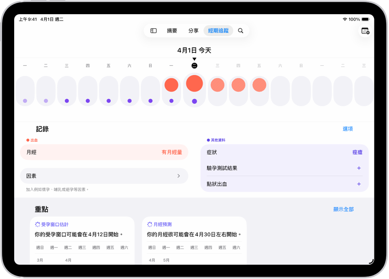This screenshot has width=389, height=279.
Task: Tap the calendar icon at top right
Action: pos(365,31)
